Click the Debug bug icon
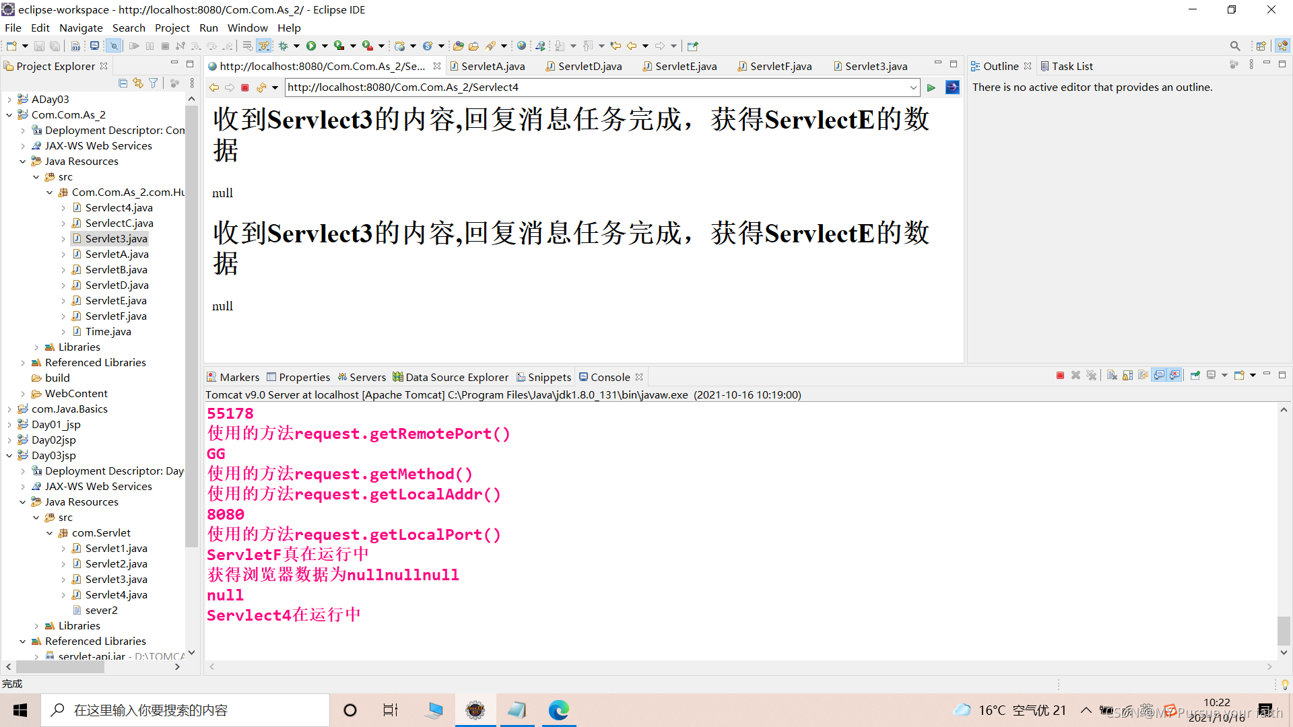The image size is (1293, 727). click(284, 46)
